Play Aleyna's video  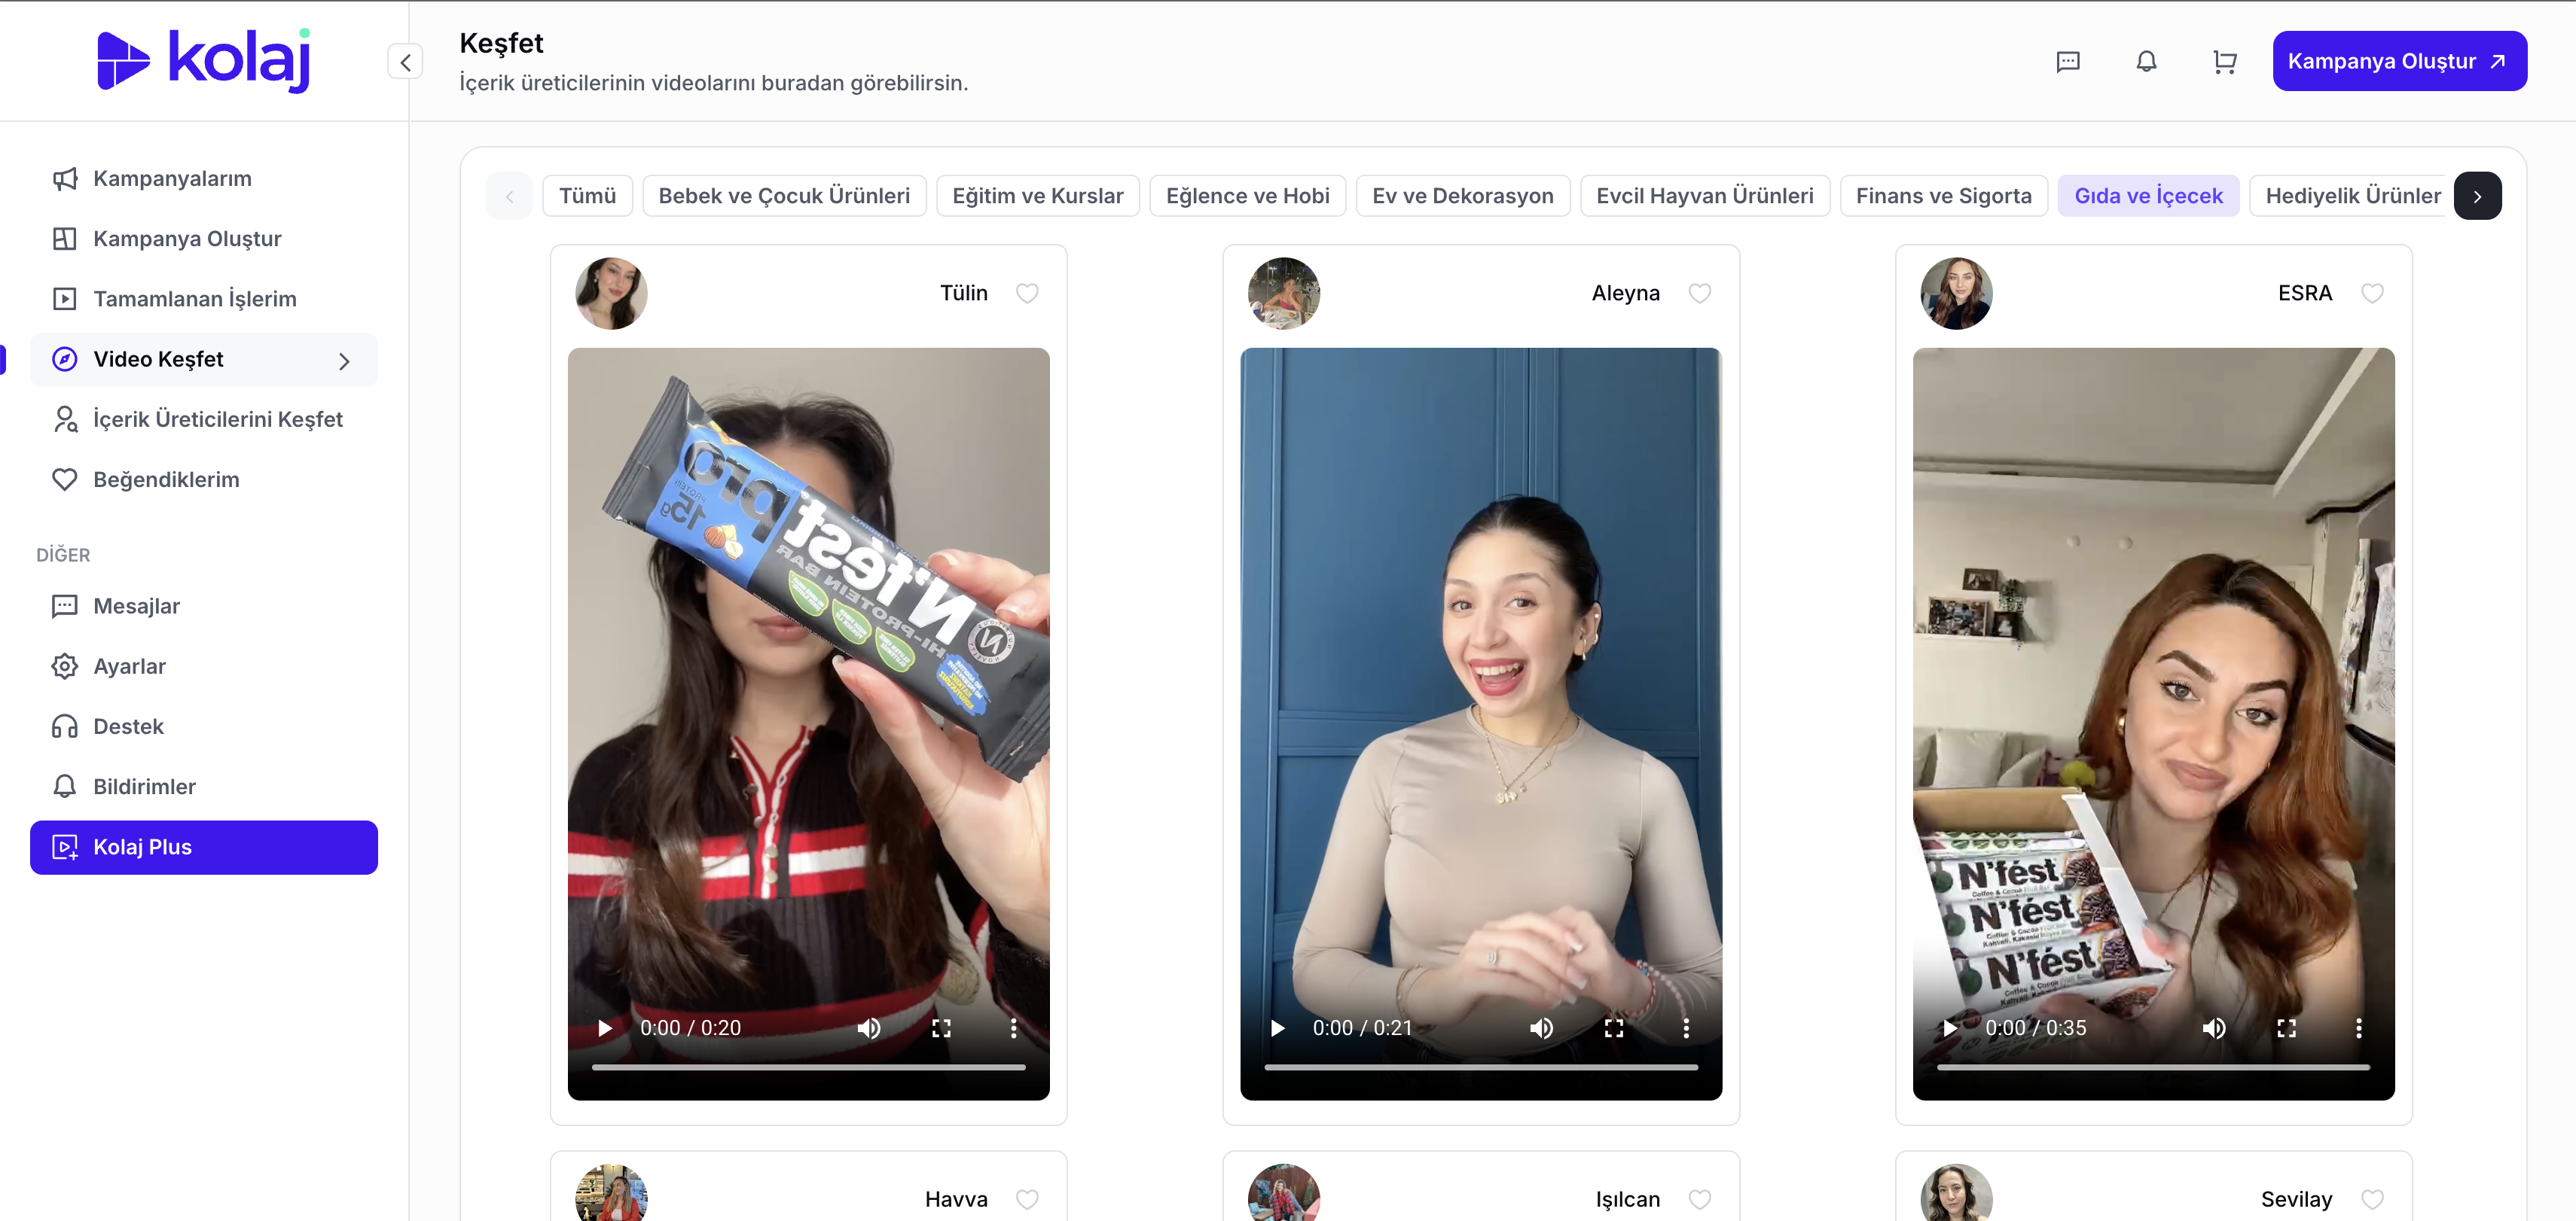[x=1277, y=1028]
